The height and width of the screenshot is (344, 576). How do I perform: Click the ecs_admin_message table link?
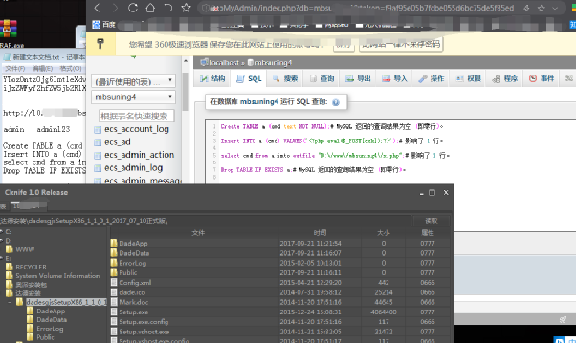click(143, 181)
